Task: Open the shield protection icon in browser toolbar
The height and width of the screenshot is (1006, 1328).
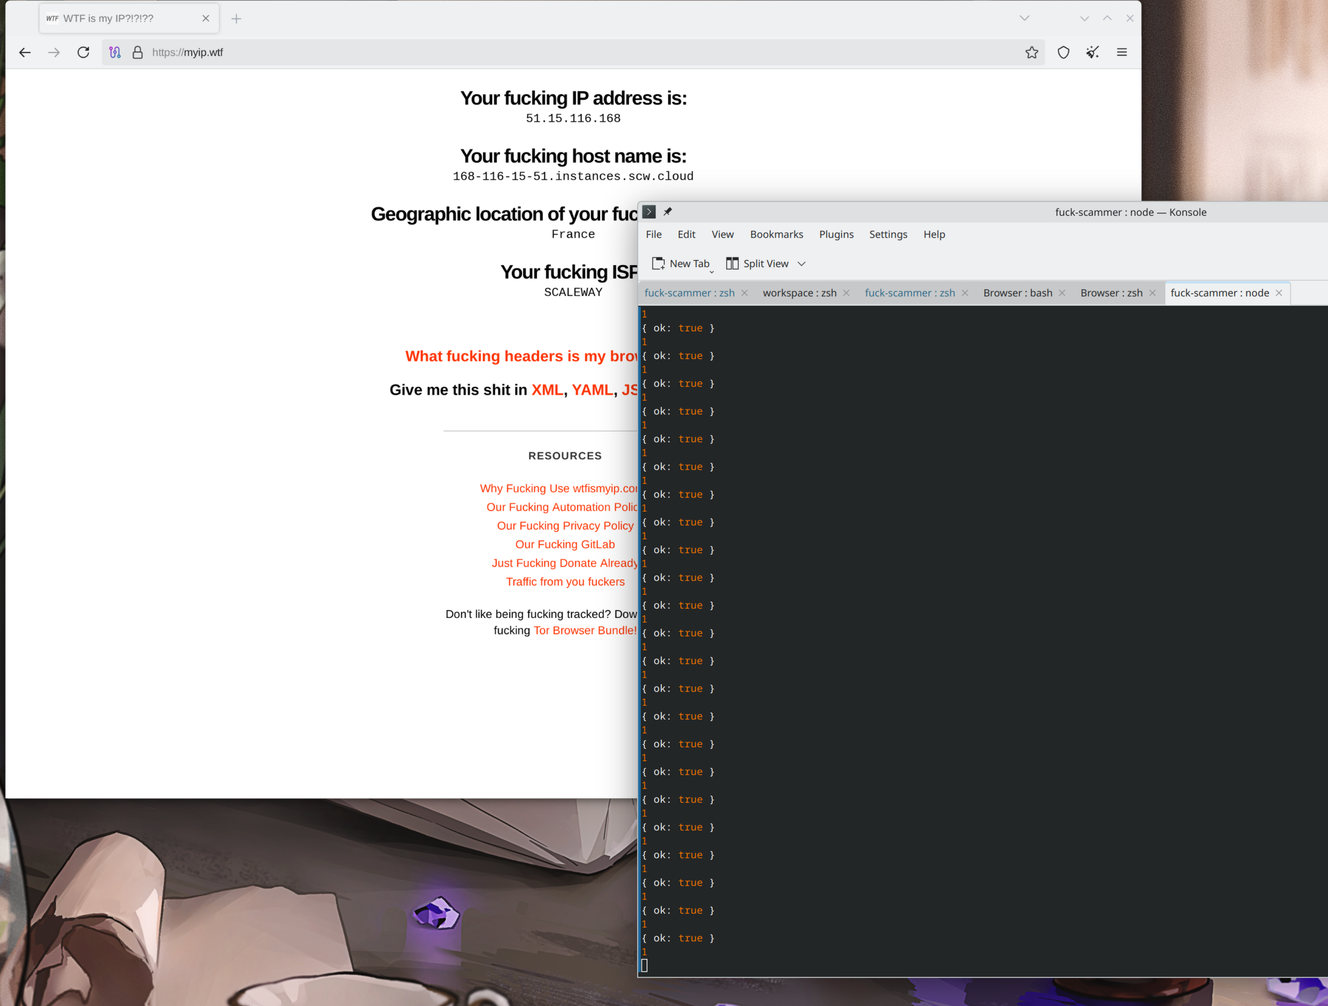Action: (x=1063, y=52)
